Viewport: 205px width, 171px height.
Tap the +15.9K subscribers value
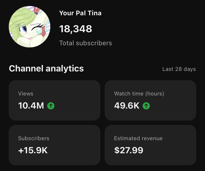point(33,150)
